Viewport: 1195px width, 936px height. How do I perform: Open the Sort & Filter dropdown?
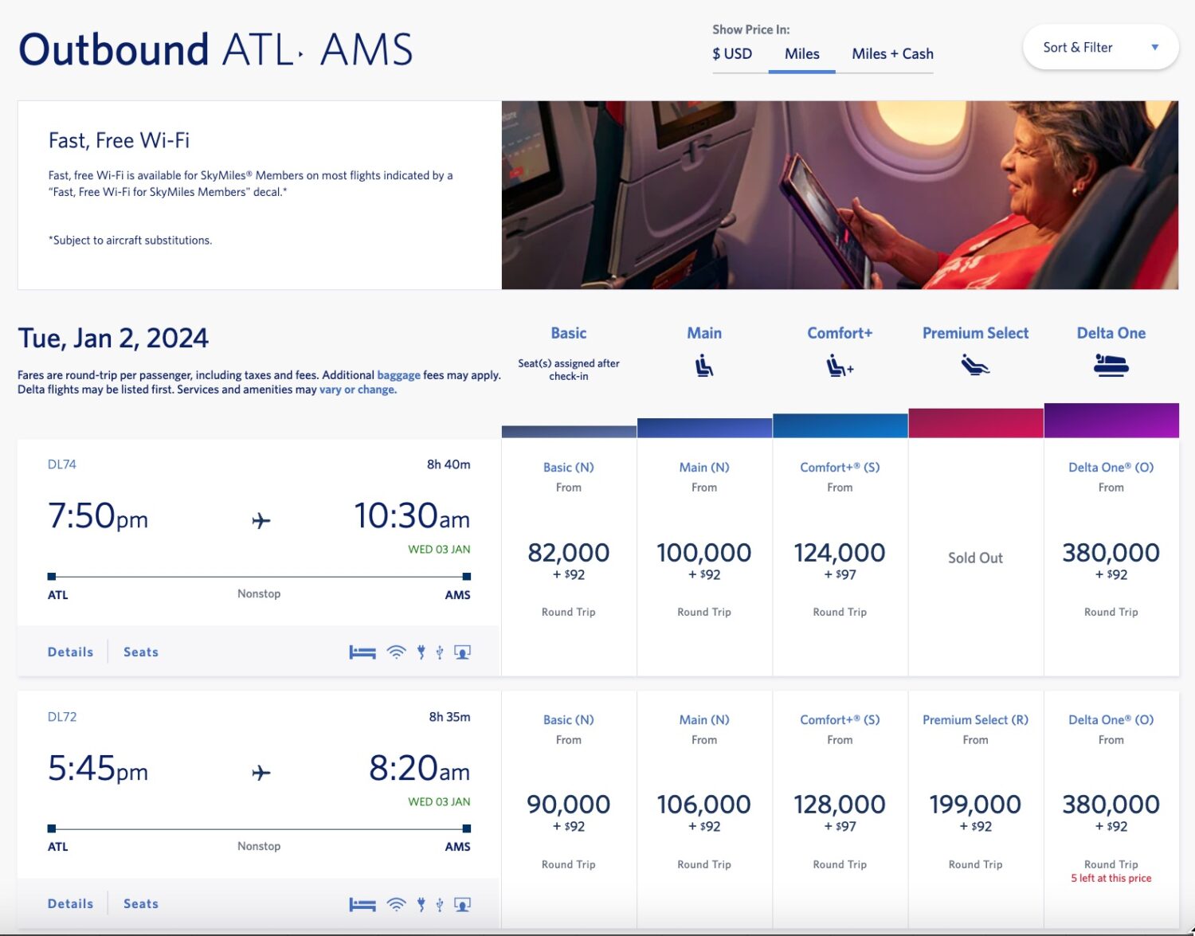[1099, 47]
